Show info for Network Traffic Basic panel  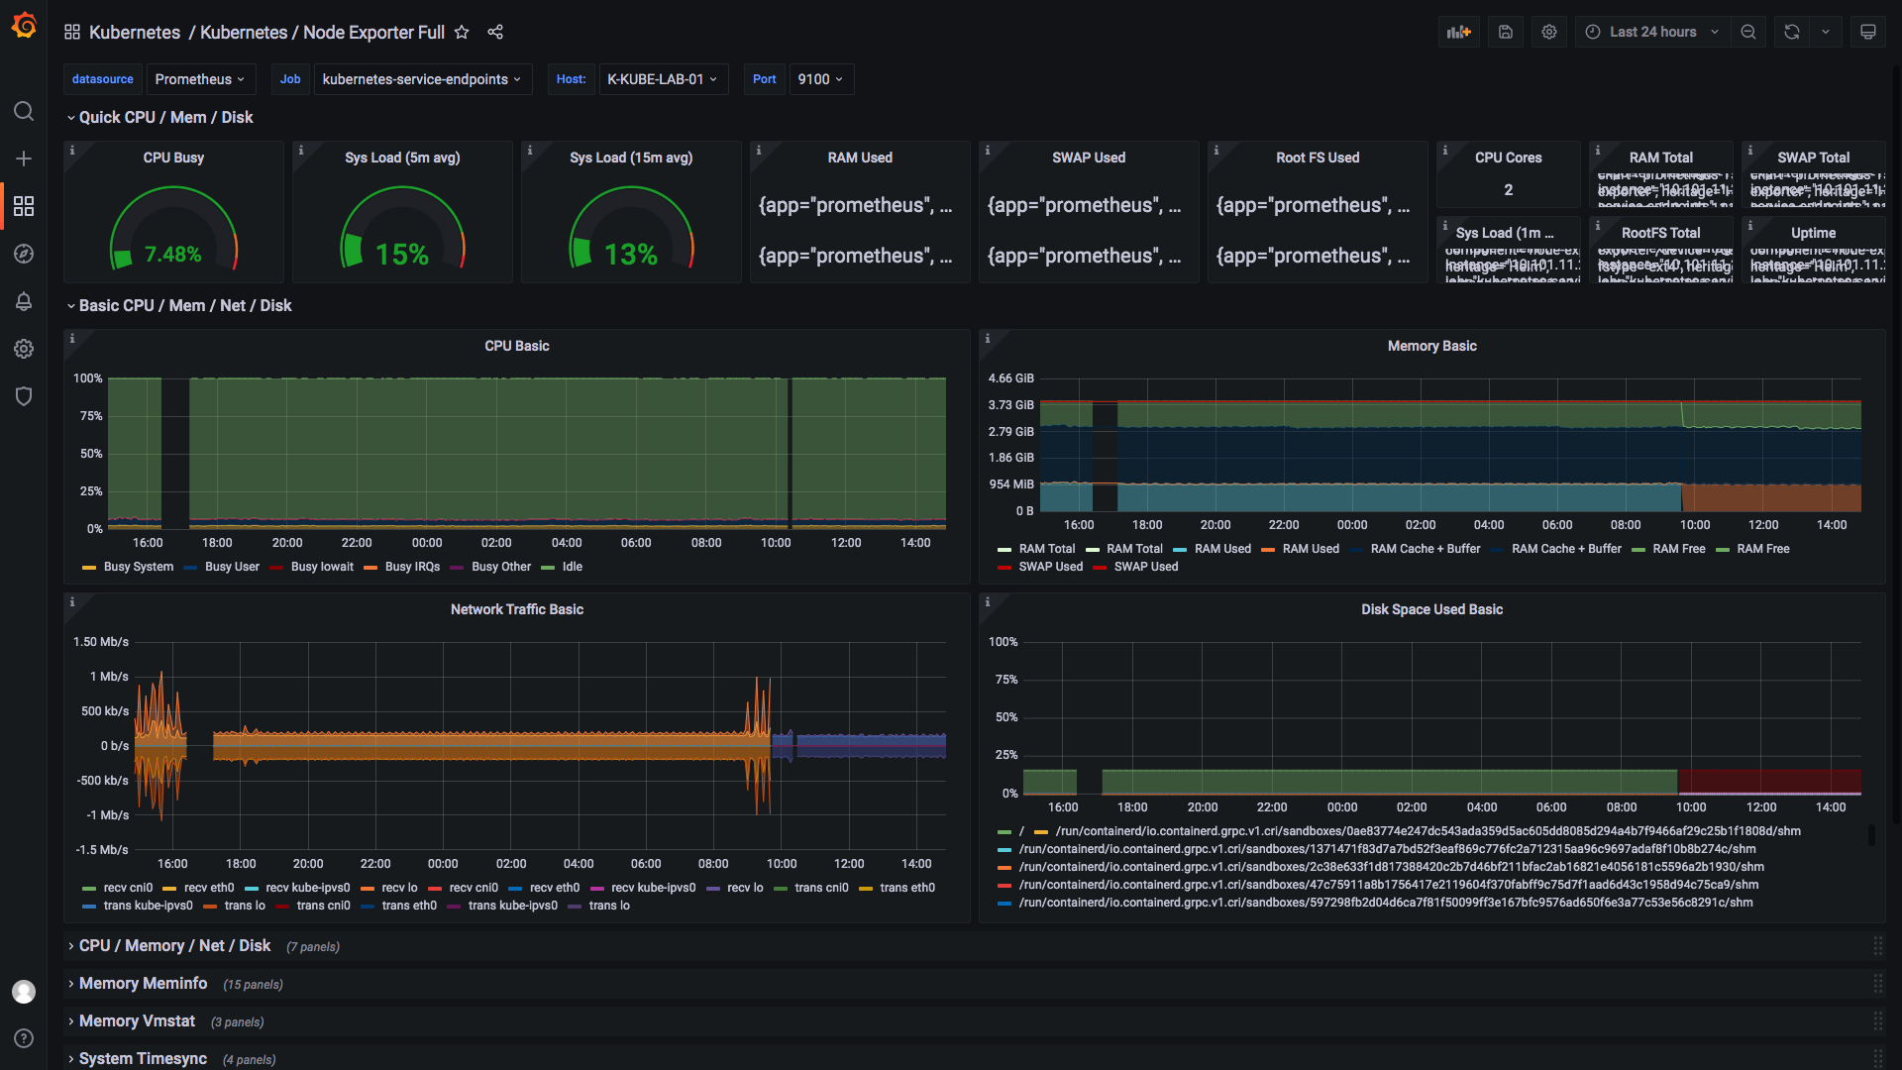(x=72, y=602)
